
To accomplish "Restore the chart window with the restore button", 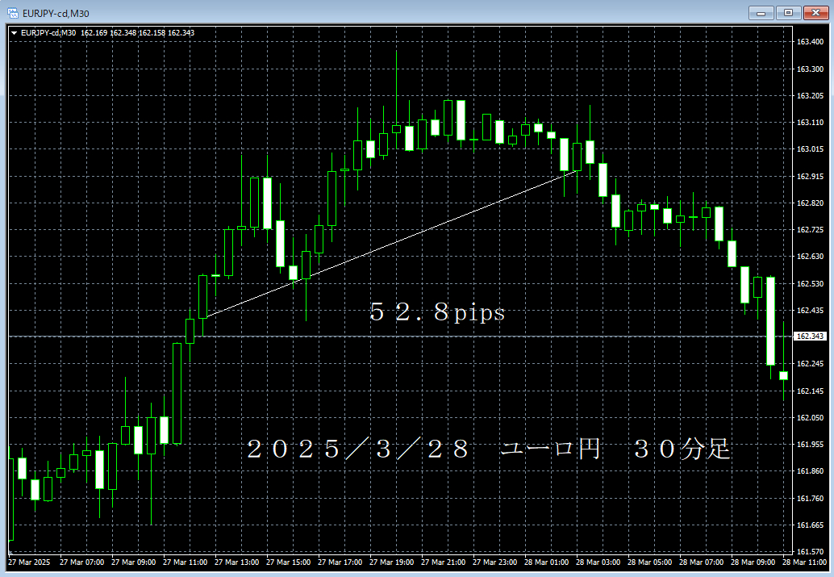I will 789,12.
